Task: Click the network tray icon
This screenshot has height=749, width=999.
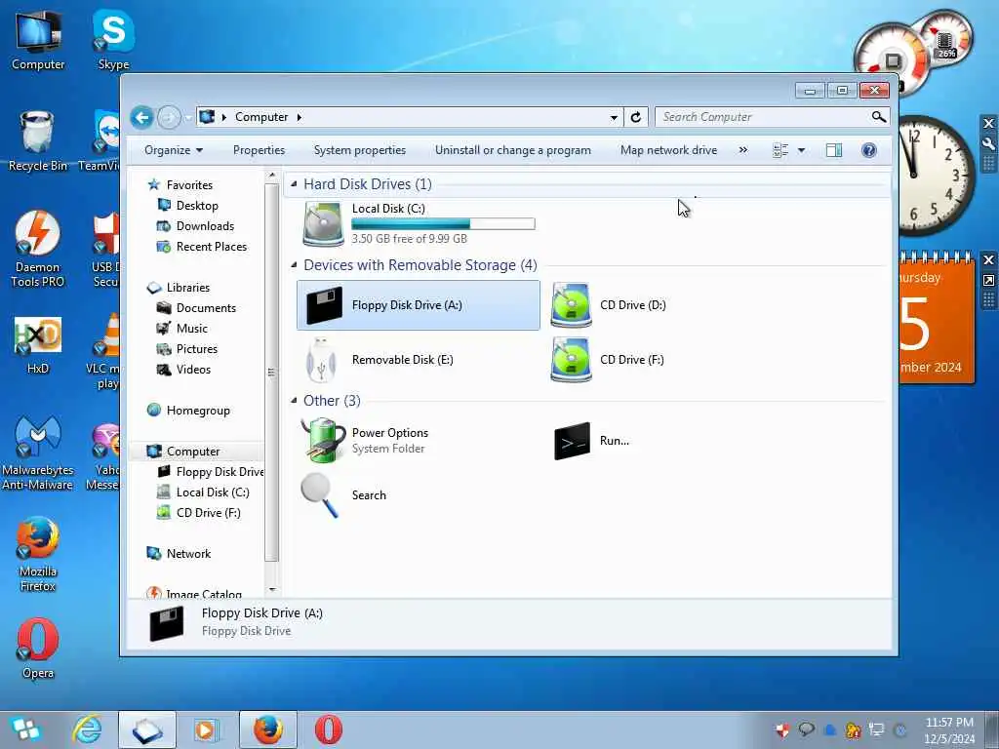Action: (877, 729)
